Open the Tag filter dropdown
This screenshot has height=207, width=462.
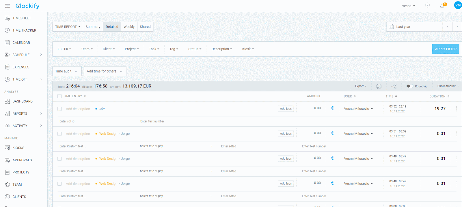click(x=174, y=49)
